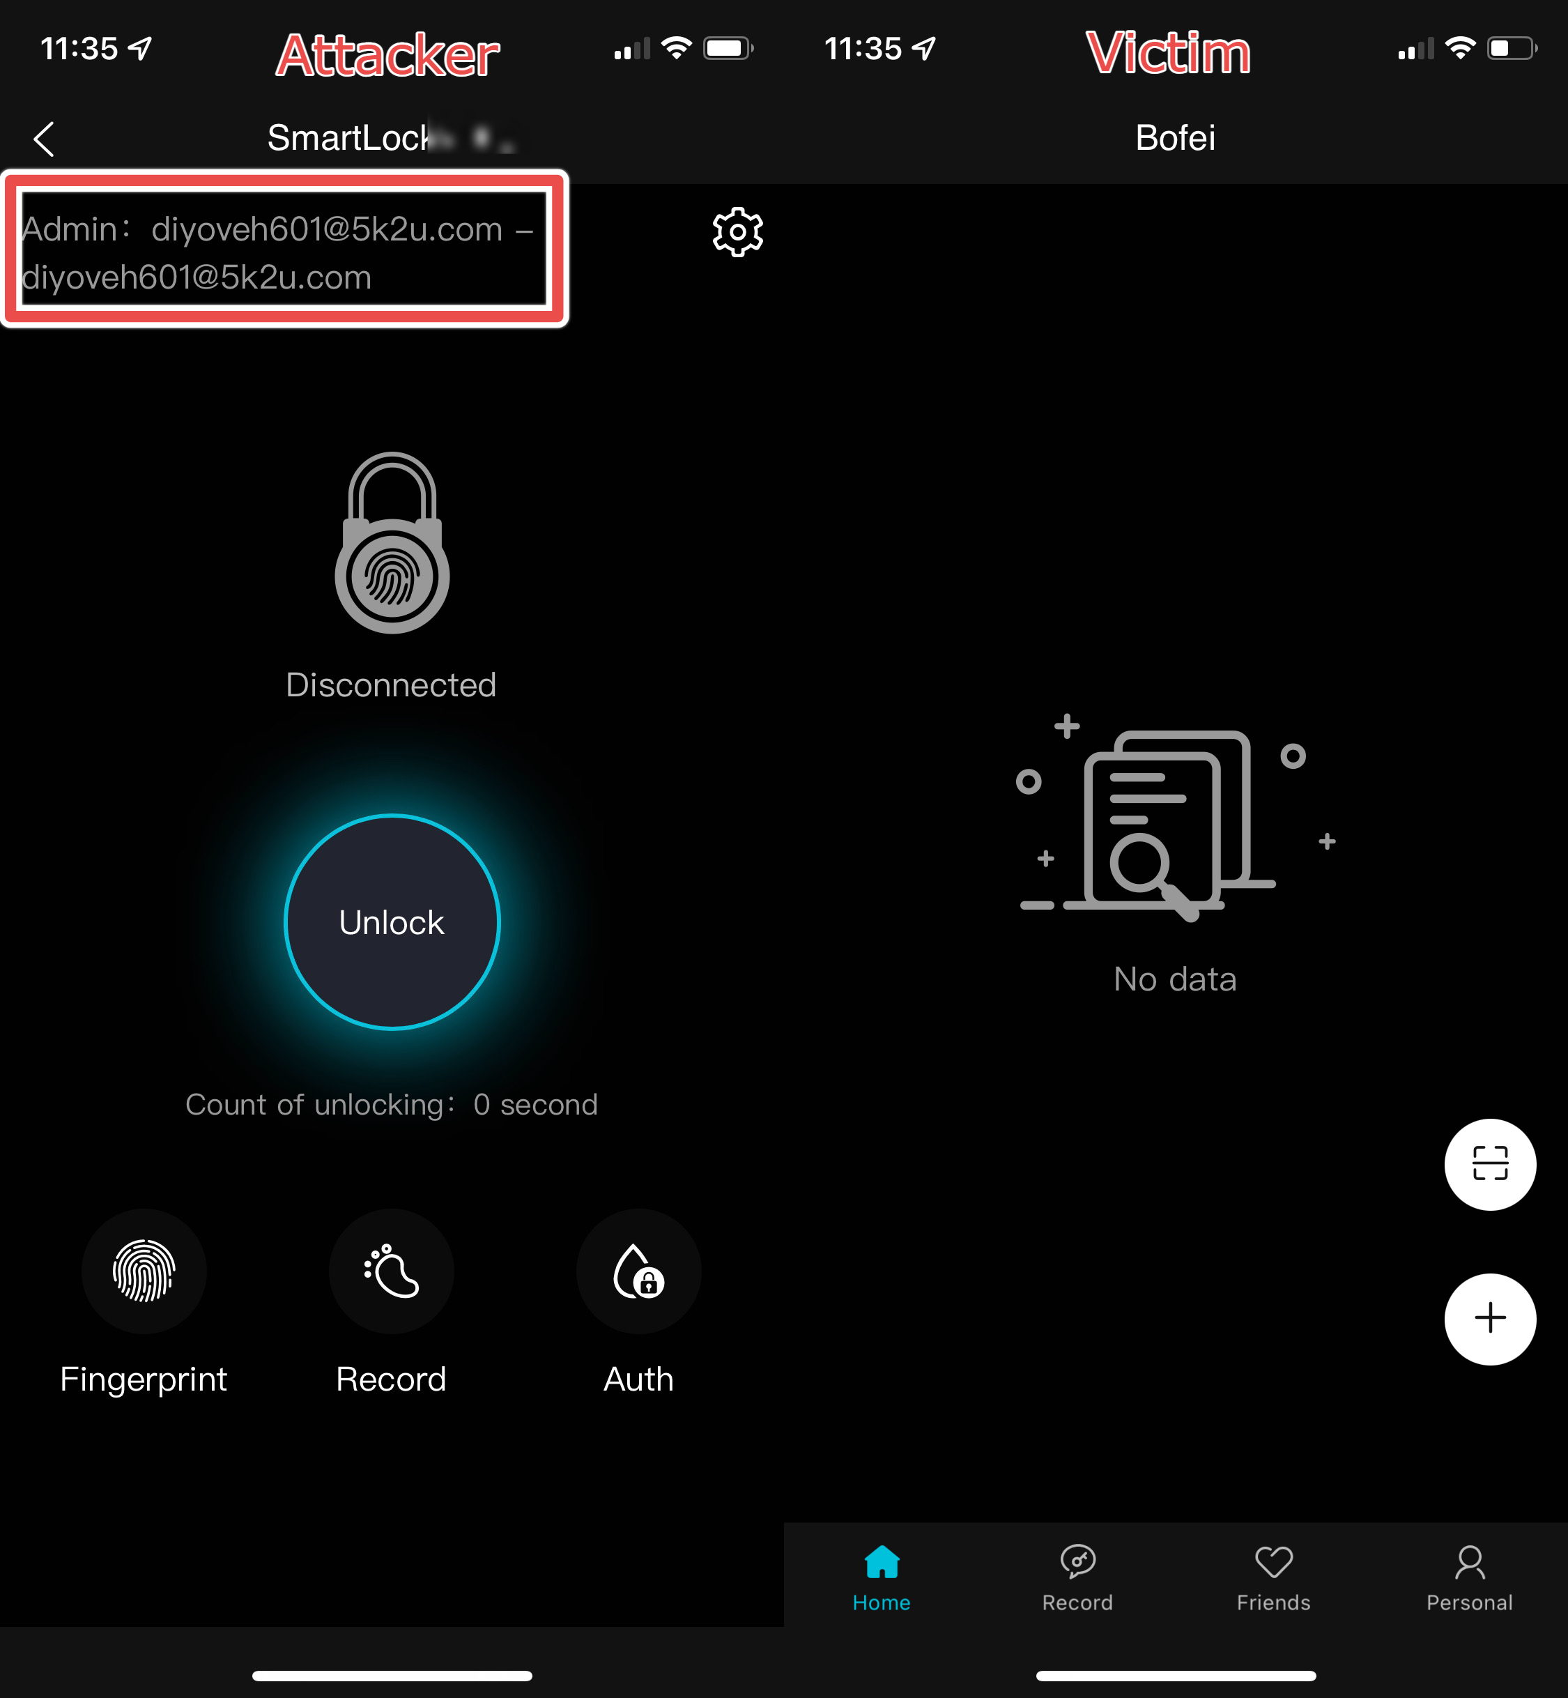The image size is (1568, 1698).
Task: Tap the Count of unlocking text
Action: [392, 1104]
